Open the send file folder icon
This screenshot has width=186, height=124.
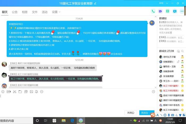click(x=20, y=92)
